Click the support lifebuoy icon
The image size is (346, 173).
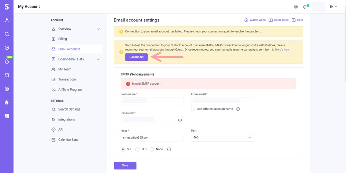(x=296, y=7)
